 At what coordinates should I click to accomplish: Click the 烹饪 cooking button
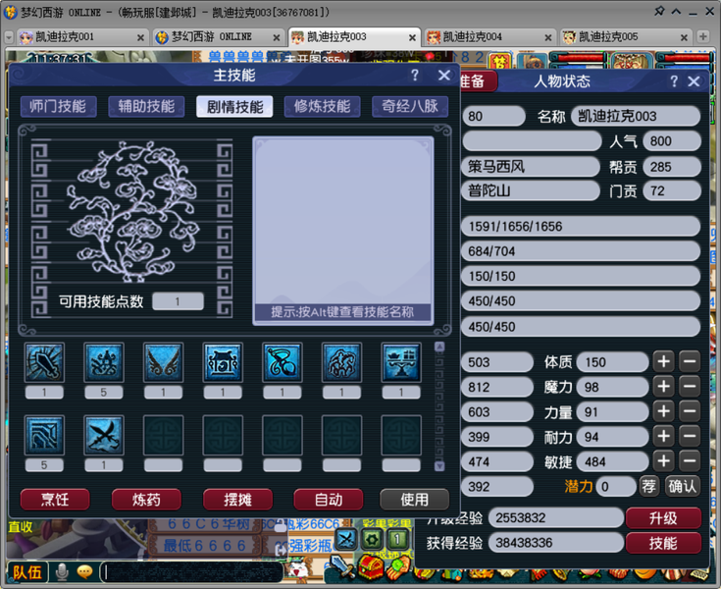point(55,500)
